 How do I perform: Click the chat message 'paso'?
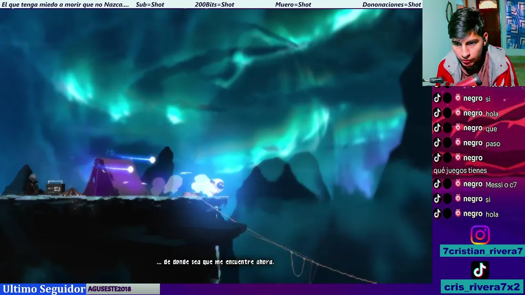point(493,144)
